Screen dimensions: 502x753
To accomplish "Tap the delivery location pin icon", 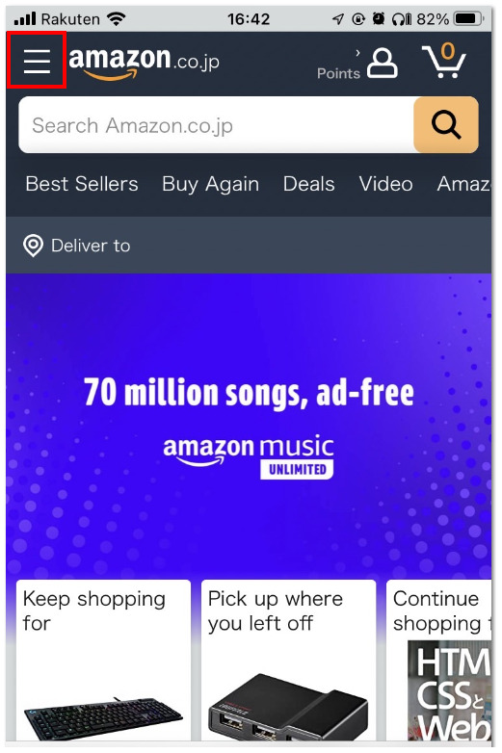I will click(33, 246).
